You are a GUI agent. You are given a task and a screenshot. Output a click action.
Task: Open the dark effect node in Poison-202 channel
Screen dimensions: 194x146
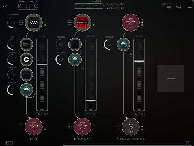point(75,44)
